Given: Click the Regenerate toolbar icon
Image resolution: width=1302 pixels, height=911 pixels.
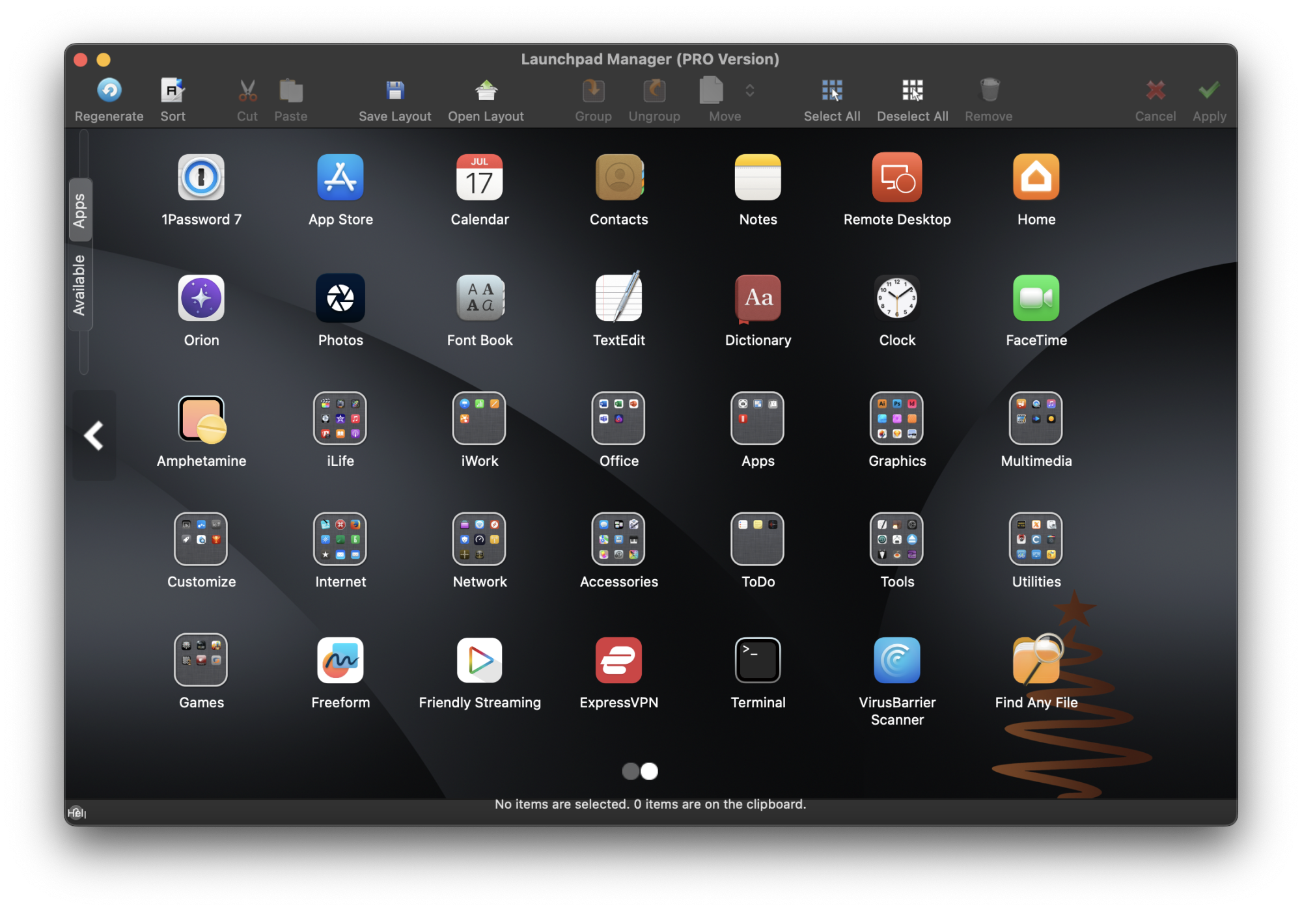Looking at the screenshot, I should [x=109, y=91].
